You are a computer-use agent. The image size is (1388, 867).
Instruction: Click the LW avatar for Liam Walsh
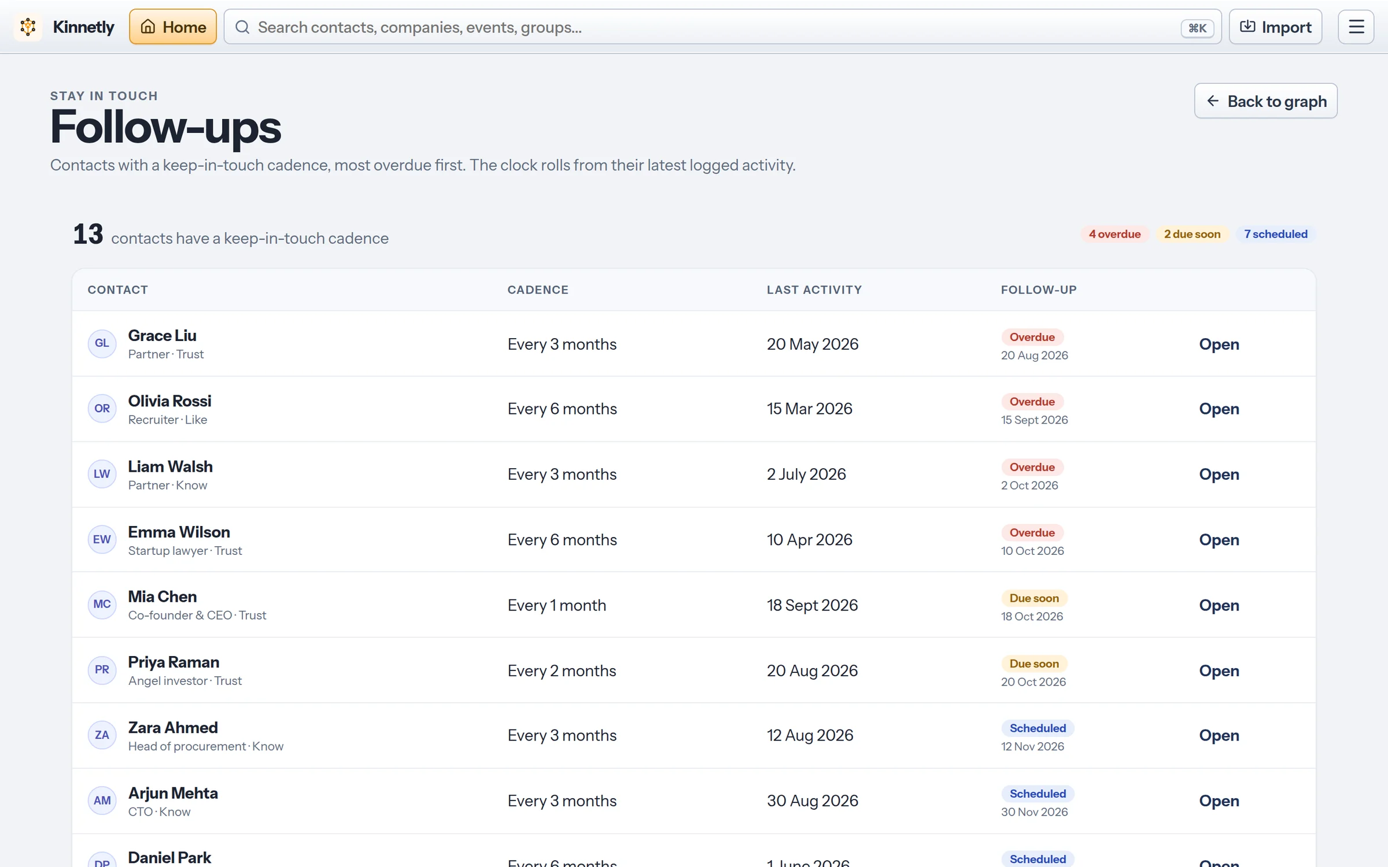click(102, 474)
